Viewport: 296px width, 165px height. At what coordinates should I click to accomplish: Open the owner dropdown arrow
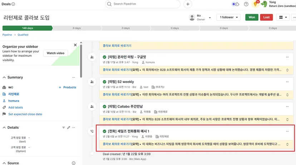[210, 18]
